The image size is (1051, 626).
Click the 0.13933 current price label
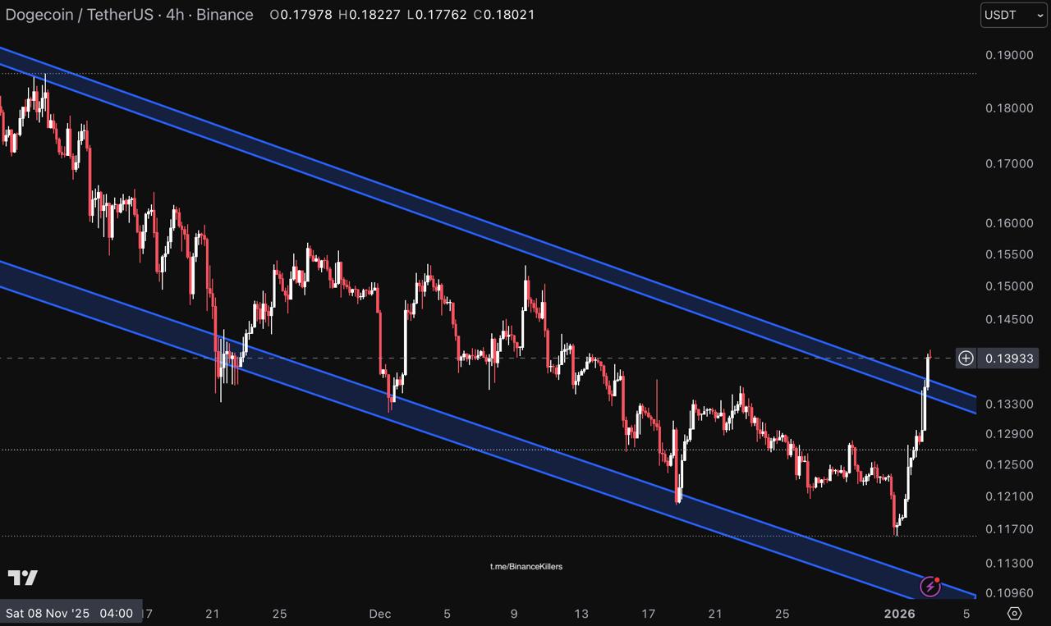(x=1010, y=359)
